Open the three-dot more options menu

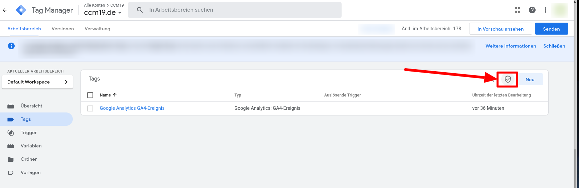[546, 10]
